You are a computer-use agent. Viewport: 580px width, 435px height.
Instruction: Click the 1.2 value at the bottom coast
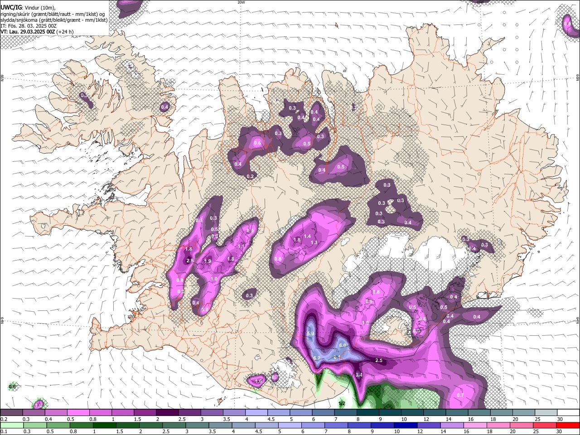(342, 403)
